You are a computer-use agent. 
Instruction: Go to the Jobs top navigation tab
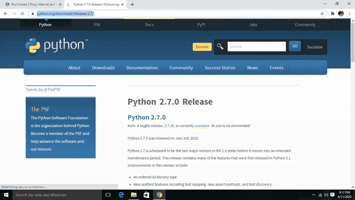pyautogui.click(x=253, y=25)
